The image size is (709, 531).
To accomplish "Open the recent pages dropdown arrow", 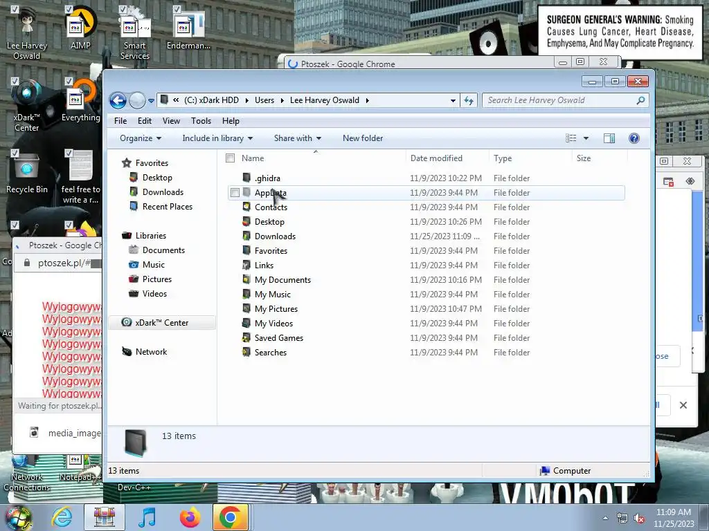I will (x=151, y=101).
